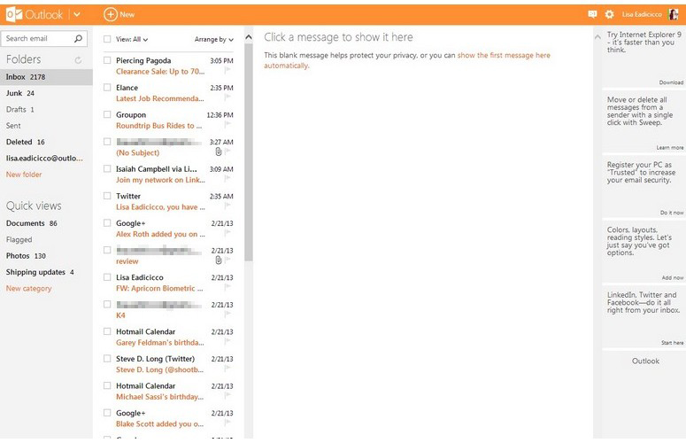This screenshot has width=686, height=443.
Task: Click Download for Internet Explorer 9
Action: pyautogui.click(x=671, y=82)
